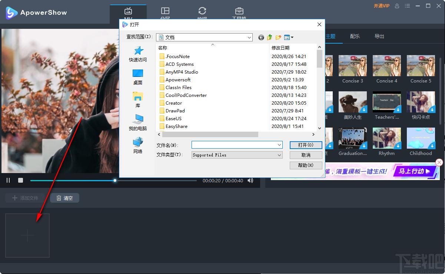This screenshot has height=274, width=445.
Task: Click the back arrow in file dialog
Action: coord(261,37)
